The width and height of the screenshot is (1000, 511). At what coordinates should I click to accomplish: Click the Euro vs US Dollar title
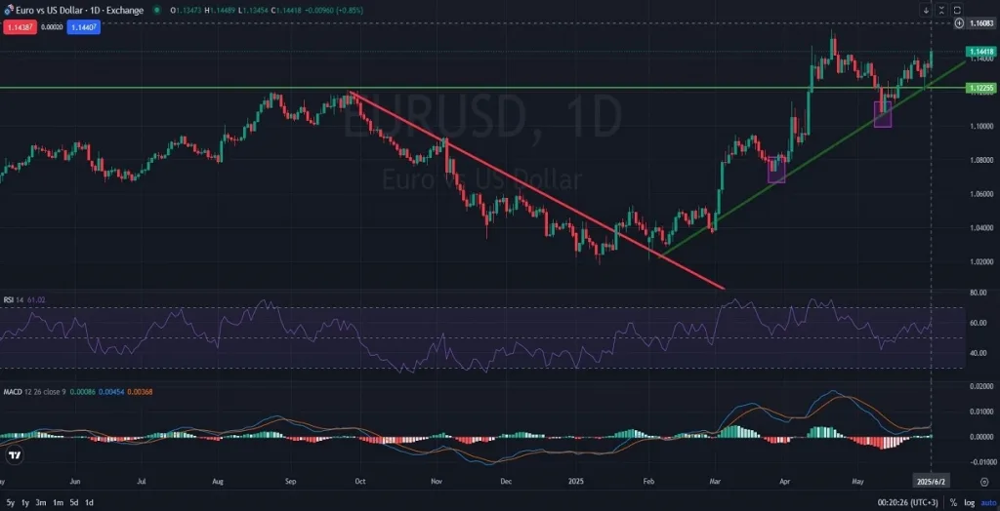[80, 10]
